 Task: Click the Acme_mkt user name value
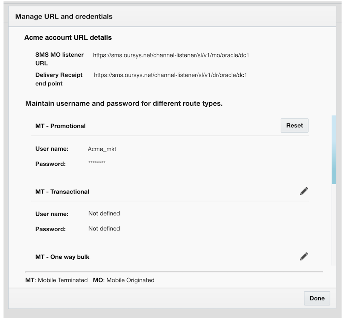point(102,149)
